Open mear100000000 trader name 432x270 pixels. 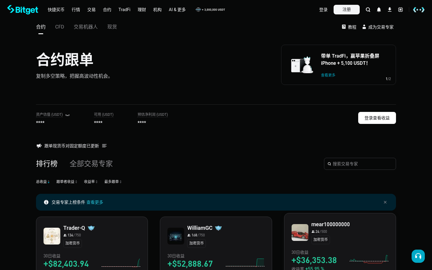(331, 224)
